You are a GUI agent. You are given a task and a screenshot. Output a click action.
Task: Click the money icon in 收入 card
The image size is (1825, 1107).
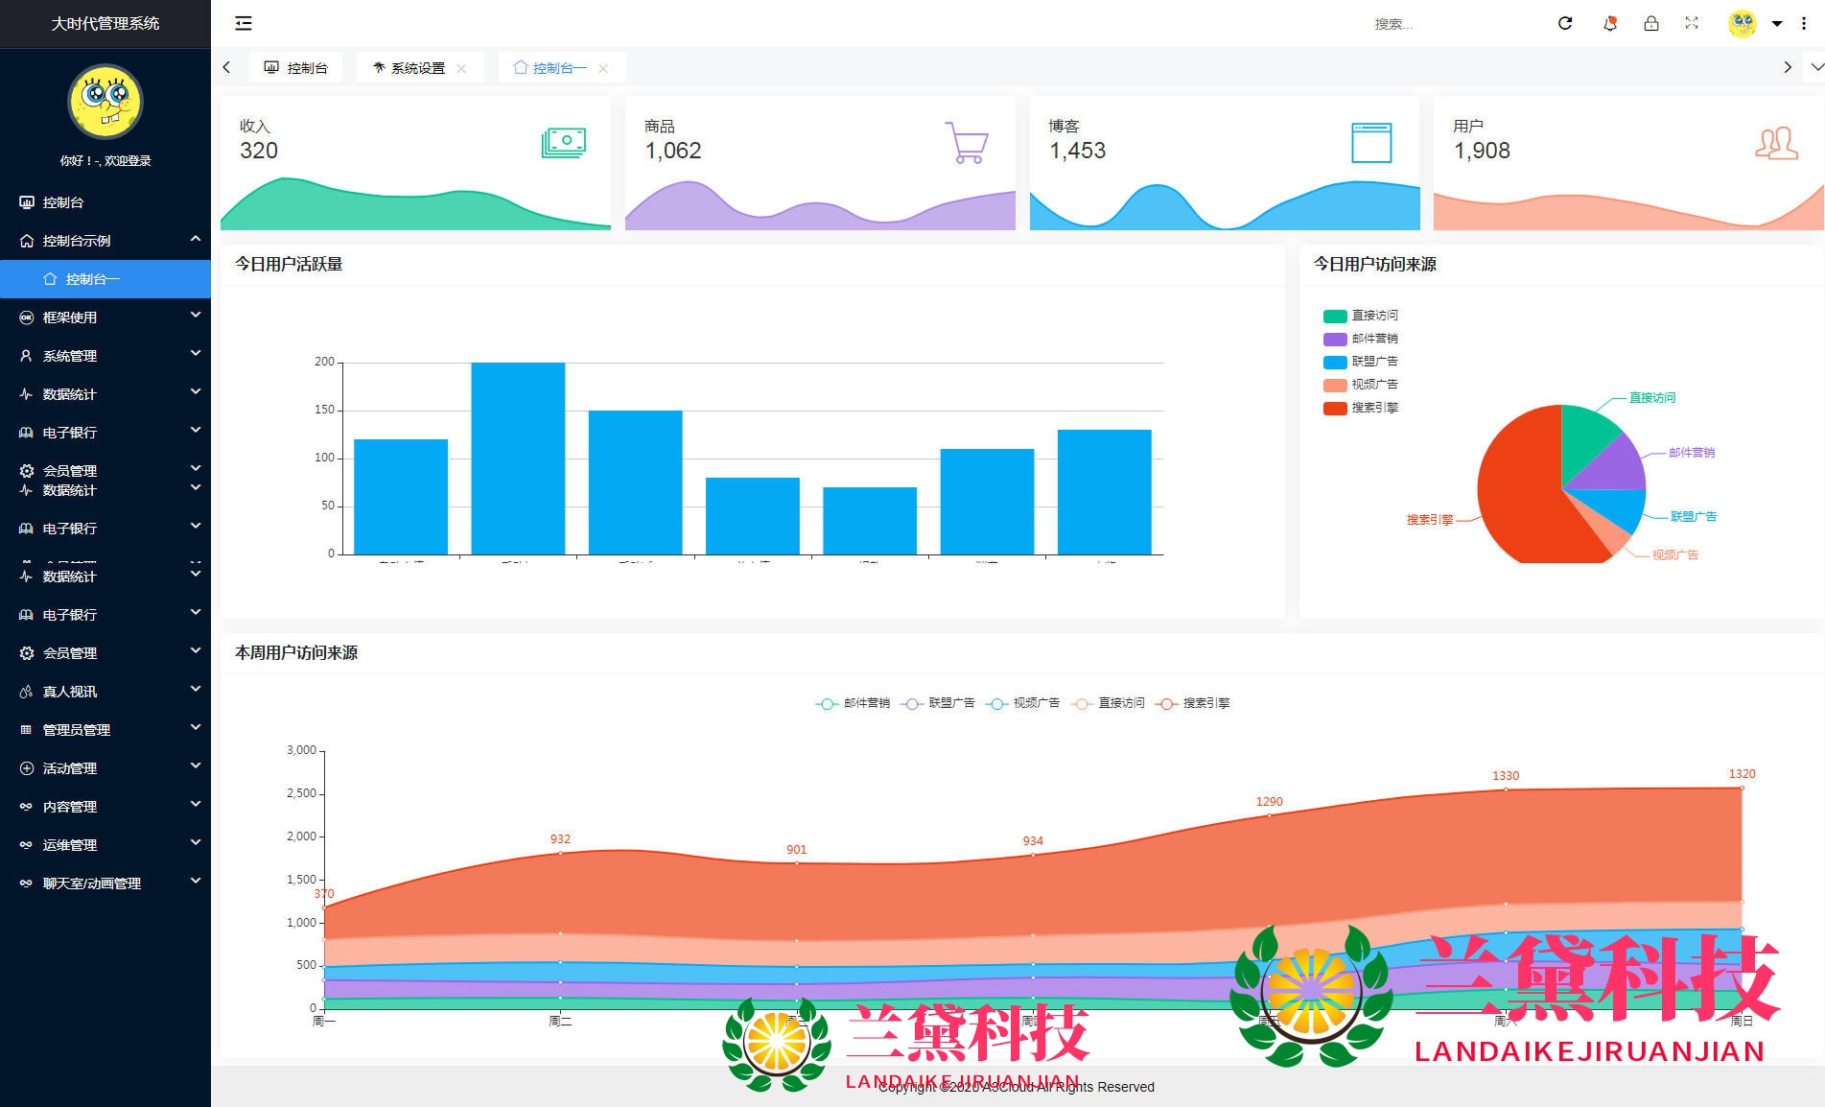point(563,142)
